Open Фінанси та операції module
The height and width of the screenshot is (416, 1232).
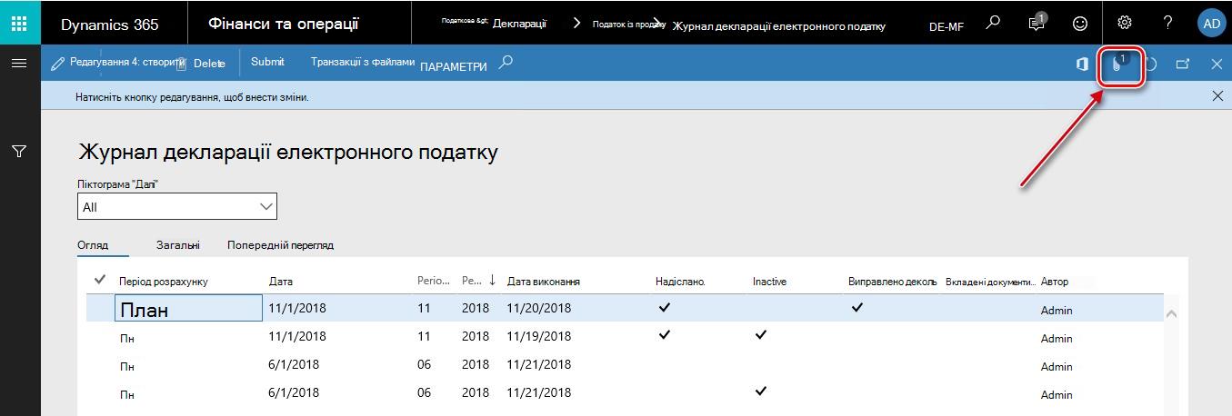click(x=283, y=24)
